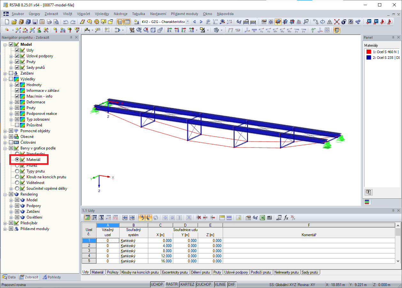Show axial force N diagram icon

[254, 30]
